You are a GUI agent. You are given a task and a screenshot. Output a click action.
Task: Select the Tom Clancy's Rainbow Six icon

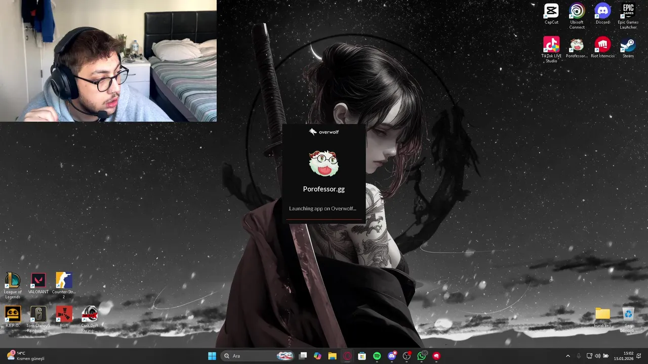(38, 320)
